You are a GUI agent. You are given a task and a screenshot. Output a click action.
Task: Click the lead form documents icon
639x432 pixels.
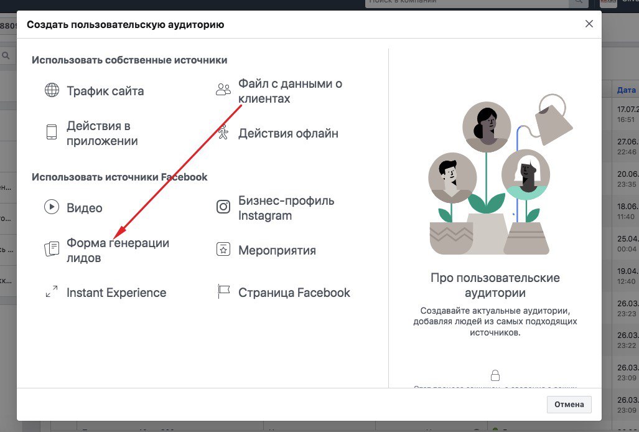[52, 249]
